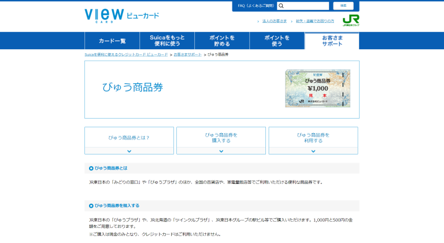
Task: Click chevron under びゅう商品券を購入する box
Action: coord(221,151)
